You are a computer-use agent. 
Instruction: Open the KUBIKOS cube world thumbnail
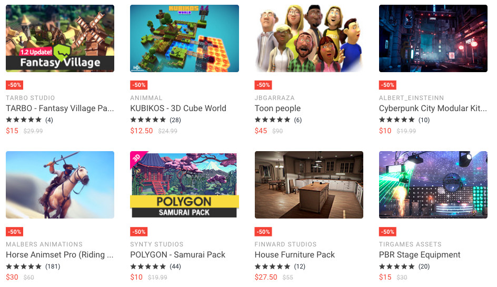(x=184, y=38)
